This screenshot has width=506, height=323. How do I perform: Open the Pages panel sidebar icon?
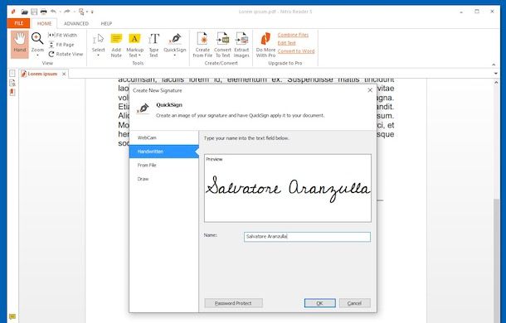pyautogui.click(x=12, y=74)
